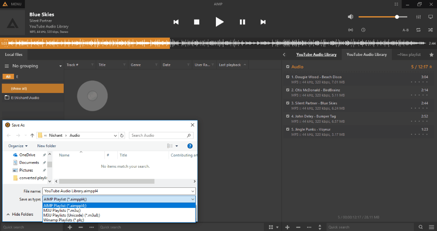Select Documents in navigation pane
The image size is (437, 231).
click(x=29, y=162)
